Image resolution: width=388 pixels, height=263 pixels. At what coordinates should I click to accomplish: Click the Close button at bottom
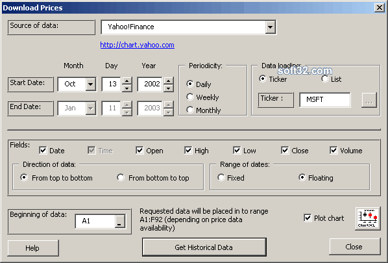pos(355,247)
